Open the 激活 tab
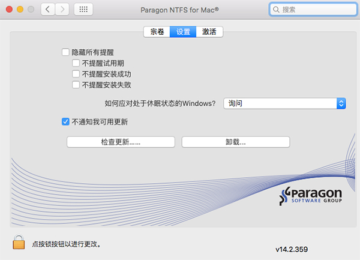 209,32
